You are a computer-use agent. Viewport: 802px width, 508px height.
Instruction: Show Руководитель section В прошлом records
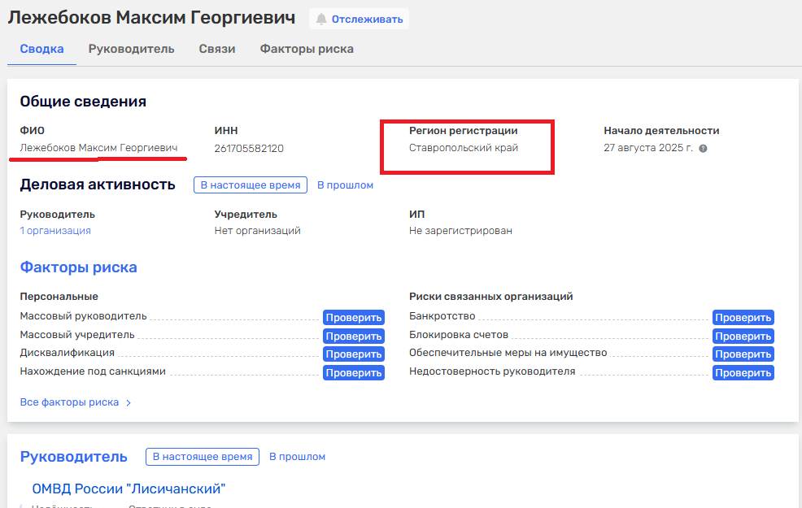pos(297,457)
